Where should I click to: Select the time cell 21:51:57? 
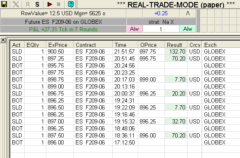[126, 51]
